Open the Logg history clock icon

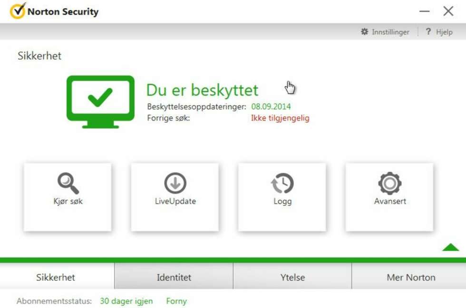pos(282,183)
